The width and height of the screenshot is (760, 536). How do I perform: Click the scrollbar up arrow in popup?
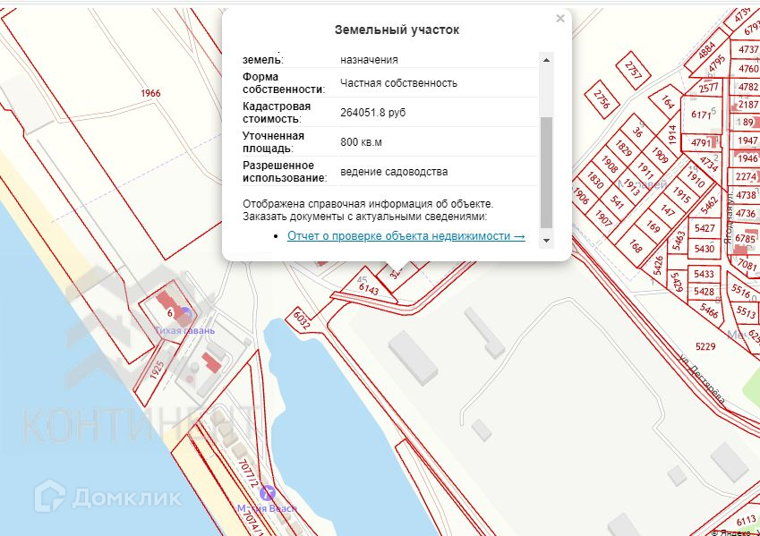[x=546, y=60]
